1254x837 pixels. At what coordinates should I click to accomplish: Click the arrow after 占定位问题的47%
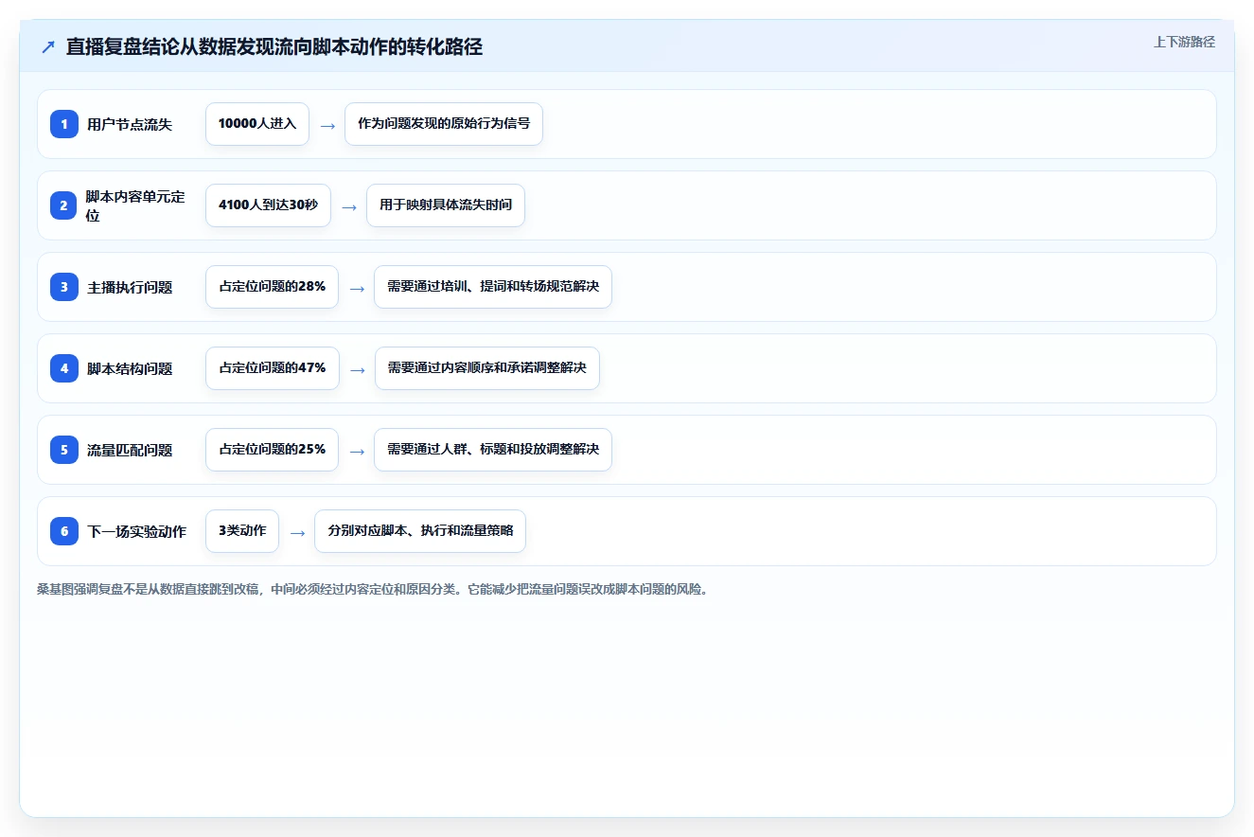click(x=357, y=369)
